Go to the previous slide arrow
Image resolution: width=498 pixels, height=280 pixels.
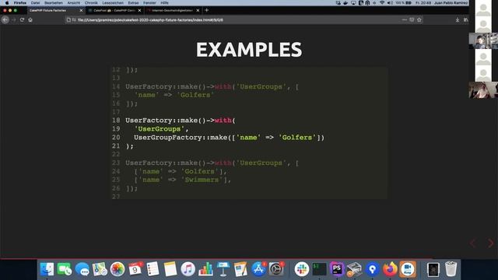(x=473, y=243)
